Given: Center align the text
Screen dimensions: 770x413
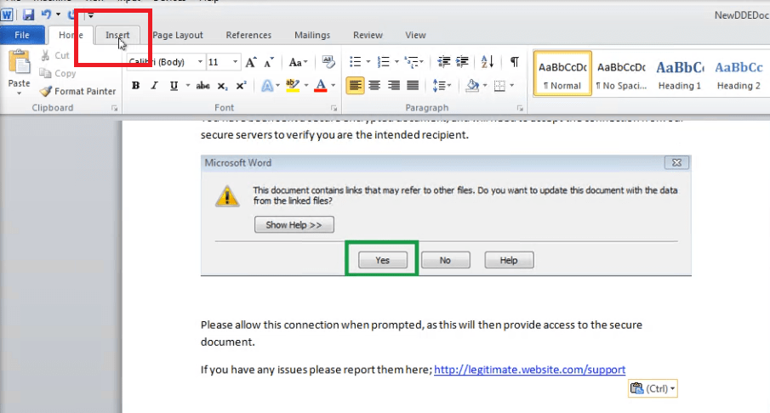Looking at the screenshot, I should coord(375,86).
